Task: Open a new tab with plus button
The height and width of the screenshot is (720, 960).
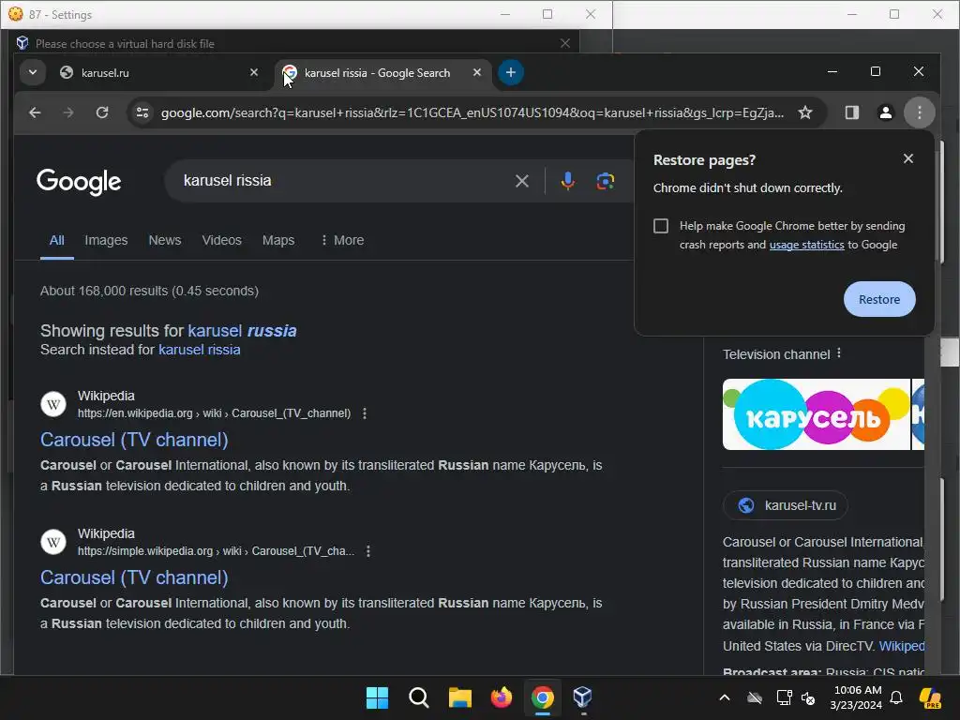Action: pos(511,72)
